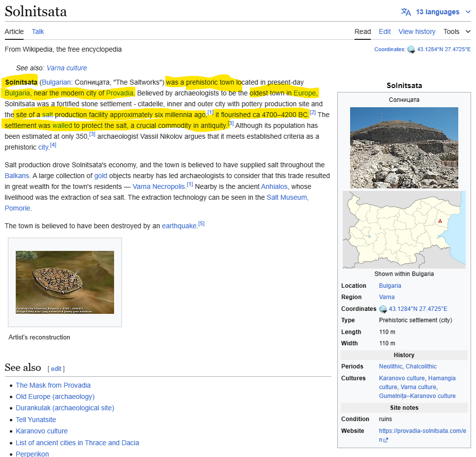Image resolution: width=476 pixels, height=457 pixels.
Task: Click the 13 languages button label
Action: tap(438, 12)
